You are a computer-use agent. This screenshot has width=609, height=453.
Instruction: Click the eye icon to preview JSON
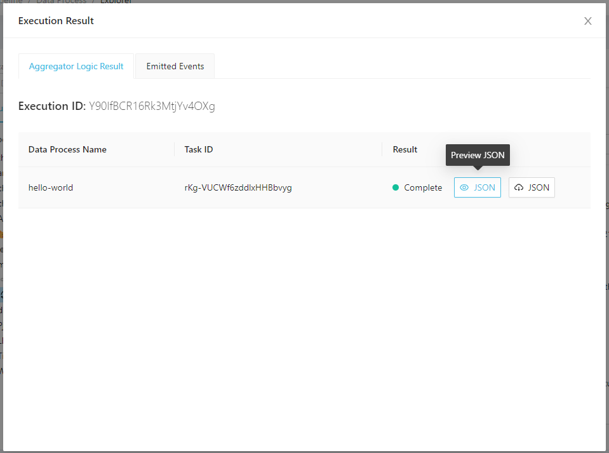pos(464,187)
